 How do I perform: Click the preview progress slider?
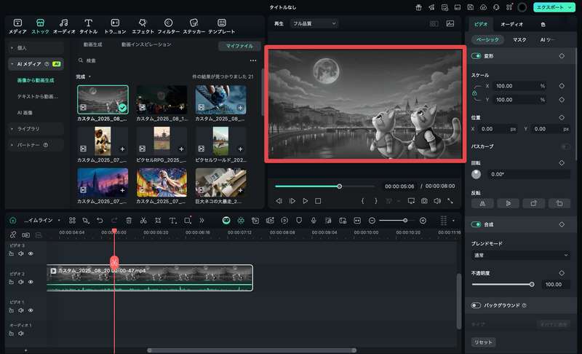pos(324,186)
